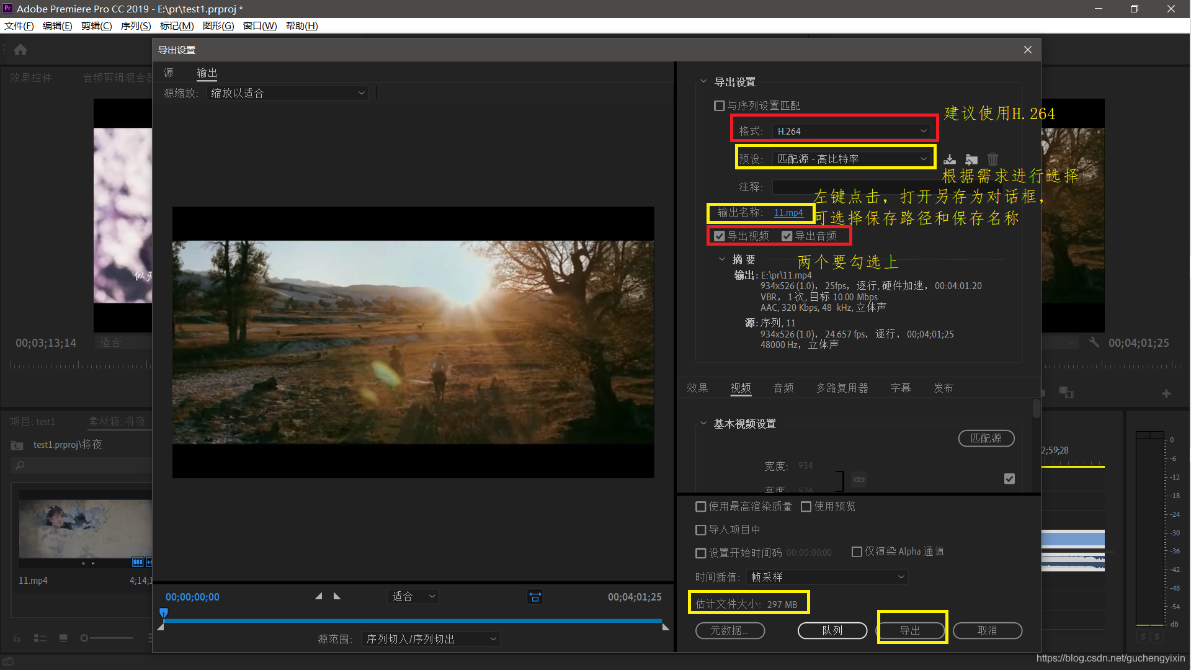Open the Sequence menu

pyautogui.click(x=136, y=25)
